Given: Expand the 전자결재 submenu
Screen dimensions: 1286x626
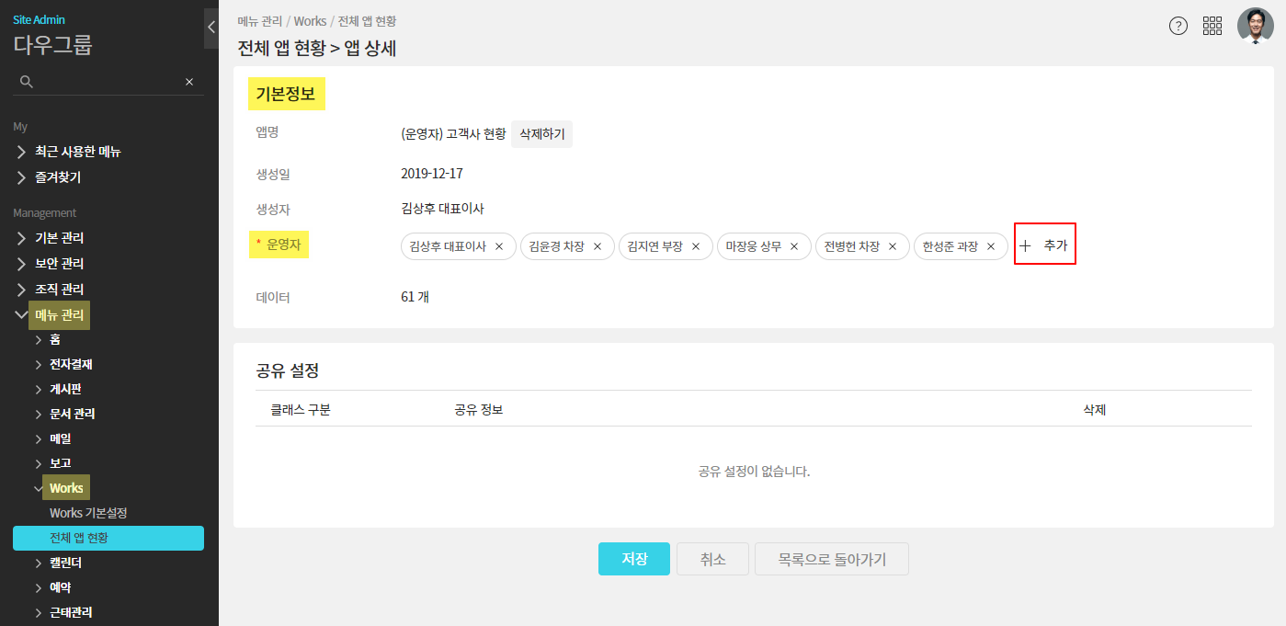Looking at the screenshot, I should coord(70,364).
